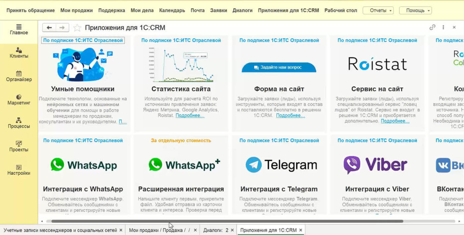Open the Главное sidebar section

(x=19, y=29)
